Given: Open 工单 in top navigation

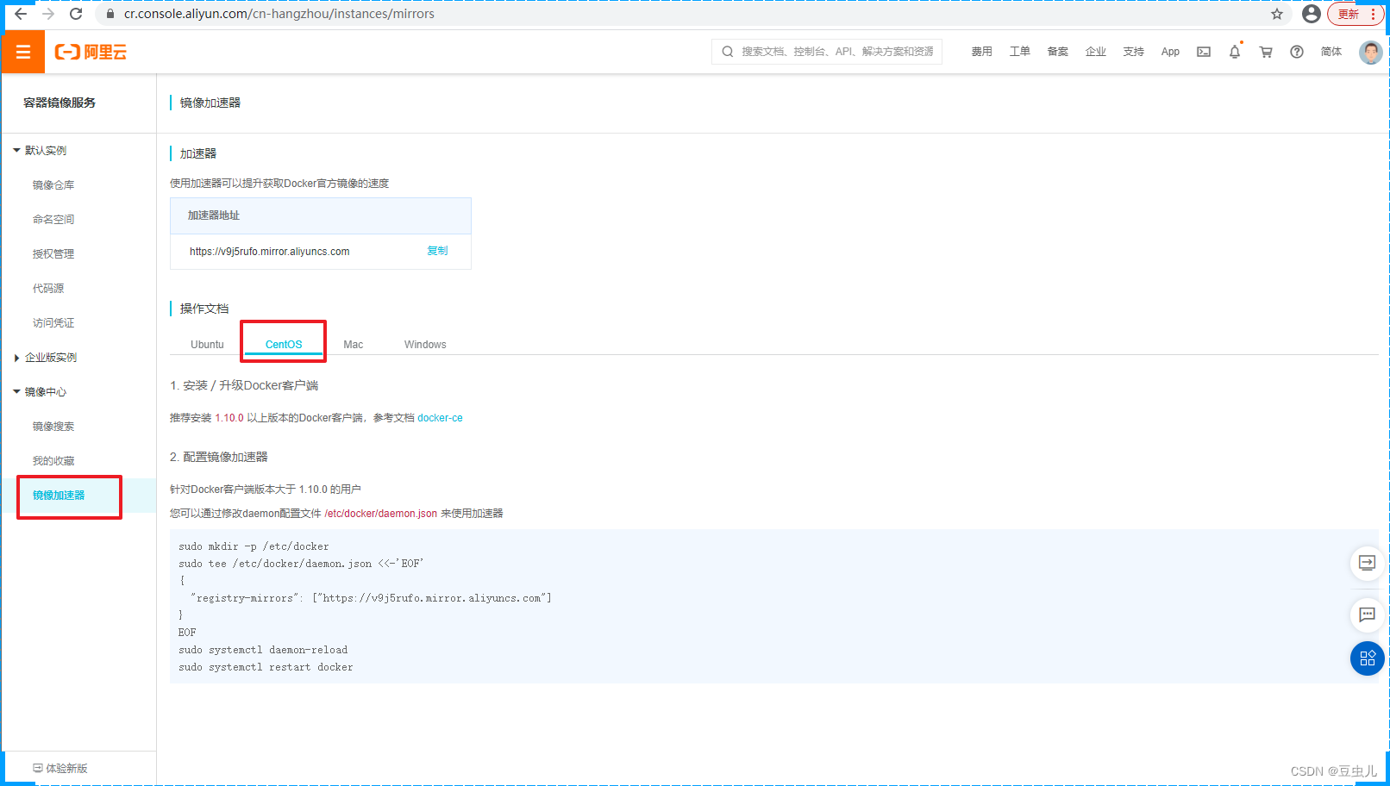Looking at the screenshot, I should tap(1019, 52).
